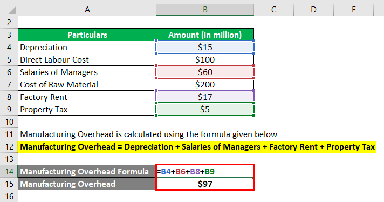Select column A header

(x=87, y=9)
